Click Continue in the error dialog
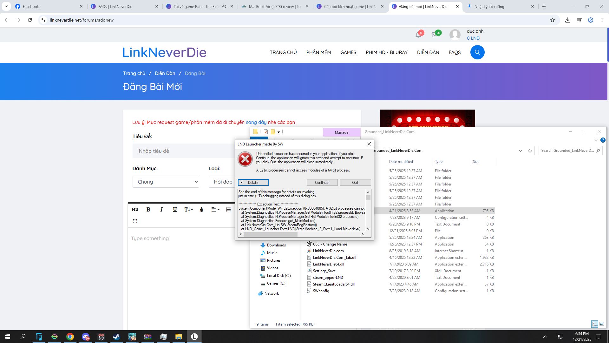 [x=322, y=183]
